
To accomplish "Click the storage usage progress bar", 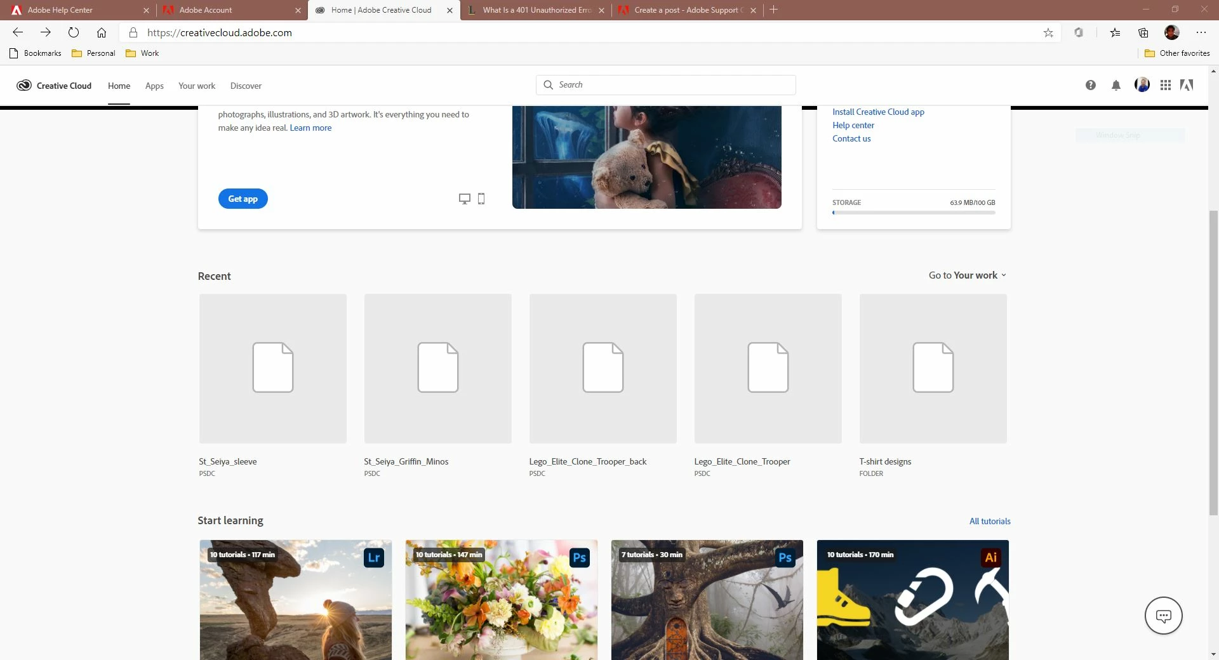I will tap(914, 213).
